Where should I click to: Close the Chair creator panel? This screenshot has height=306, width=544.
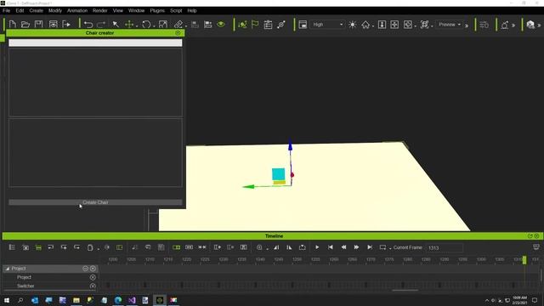(x=178, y=33)
